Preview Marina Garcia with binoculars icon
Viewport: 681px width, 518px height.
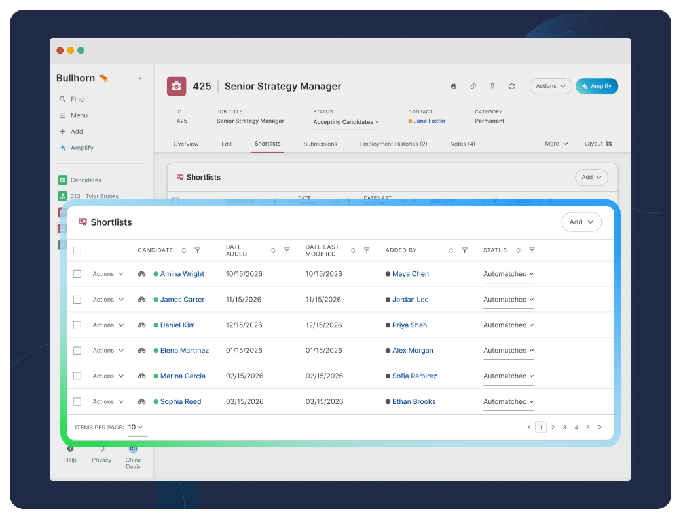pyautogui.click(x=141, y=376)
